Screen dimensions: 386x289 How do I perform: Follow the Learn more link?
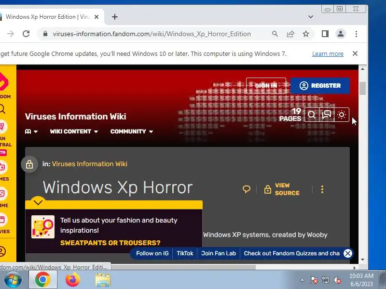(x=328, y=53)
